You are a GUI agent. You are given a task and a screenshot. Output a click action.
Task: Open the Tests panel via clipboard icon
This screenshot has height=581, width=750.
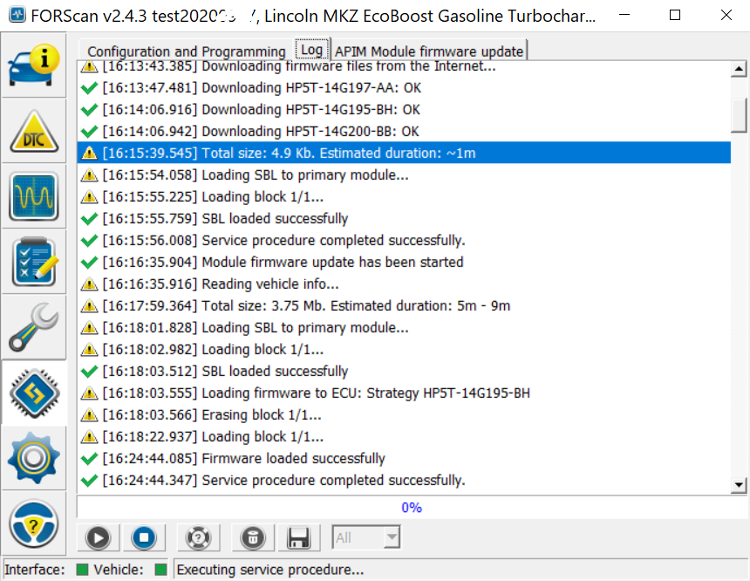34,262
